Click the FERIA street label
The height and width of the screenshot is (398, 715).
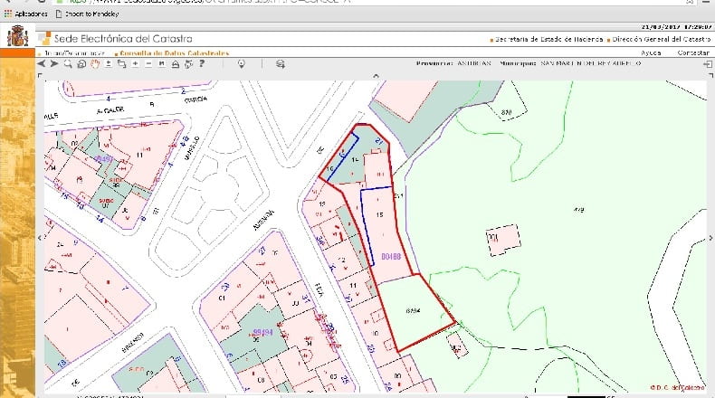319,290
